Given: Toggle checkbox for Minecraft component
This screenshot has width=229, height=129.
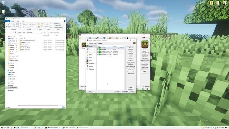Looking at the screenshot, I should 98,49.
